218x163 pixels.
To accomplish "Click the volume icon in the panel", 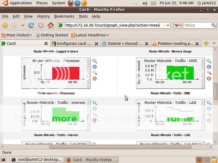I will [x=145, y=3].
